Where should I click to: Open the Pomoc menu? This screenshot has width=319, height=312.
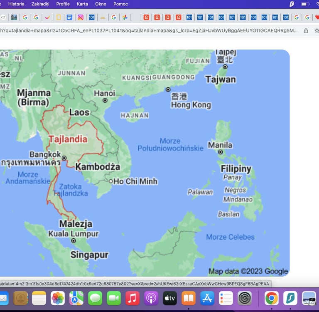coord(120,4)
